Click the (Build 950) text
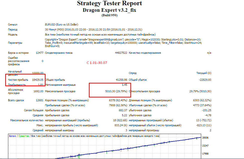 (109, 15)
